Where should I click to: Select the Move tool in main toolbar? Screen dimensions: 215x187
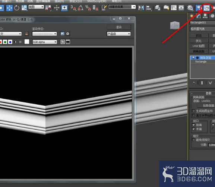9,8
